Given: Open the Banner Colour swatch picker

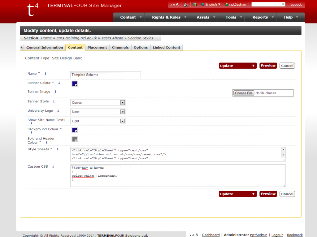Looking at the screenshot, I should coord(75,84).
